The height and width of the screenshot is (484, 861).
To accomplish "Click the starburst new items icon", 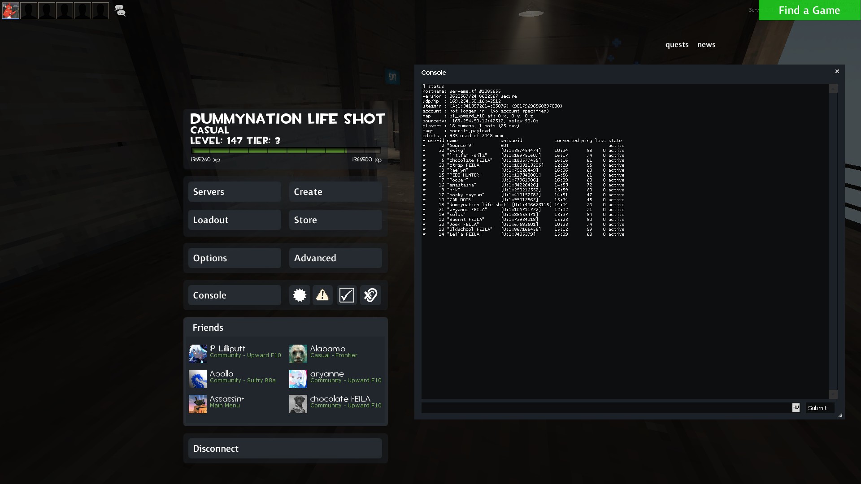I will pyautogui.click(x=300, y=295).
